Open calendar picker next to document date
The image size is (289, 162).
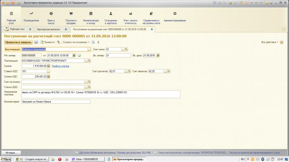tap(74, 55)
